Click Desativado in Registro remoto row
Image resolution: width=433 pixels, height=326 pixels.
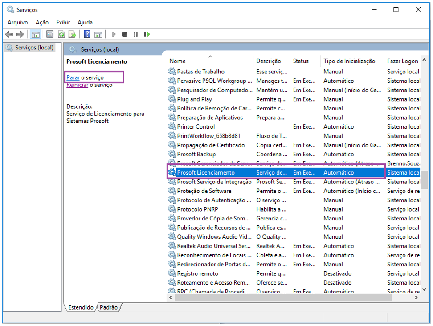[338, 273]
